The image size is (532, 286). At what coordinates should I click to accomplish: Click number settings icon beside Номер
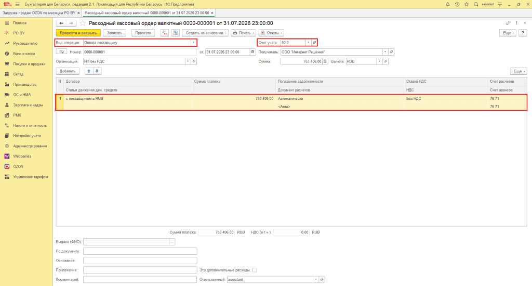61,52
